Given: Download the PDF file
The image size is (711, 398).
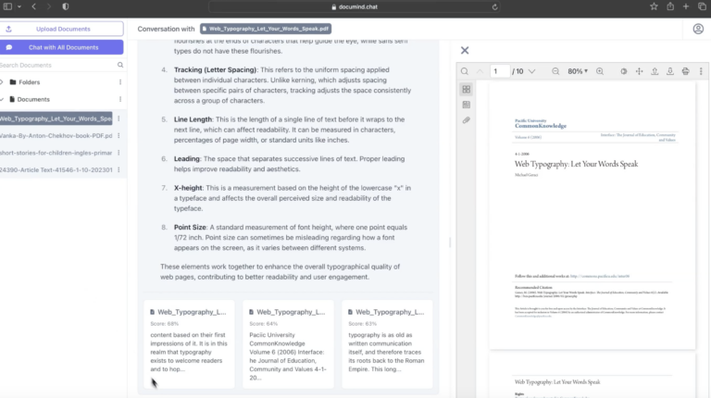Looking at the screenshot, I should [670, 71].
